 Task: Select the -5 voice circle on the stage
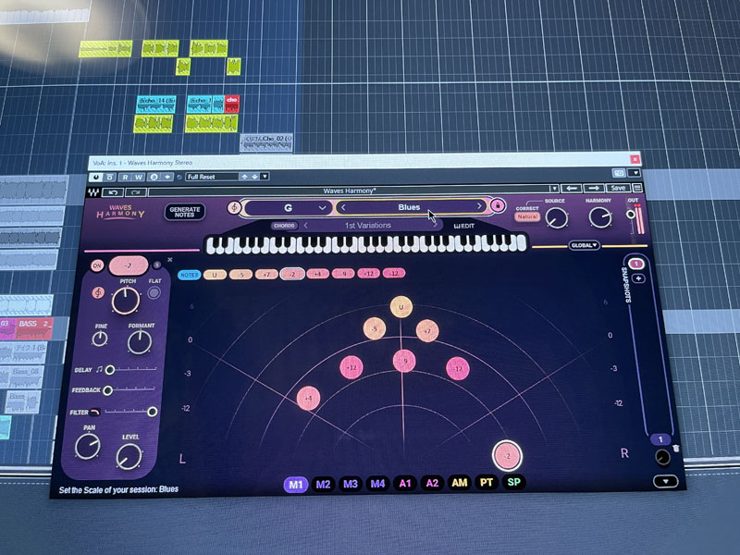[375, 328]
